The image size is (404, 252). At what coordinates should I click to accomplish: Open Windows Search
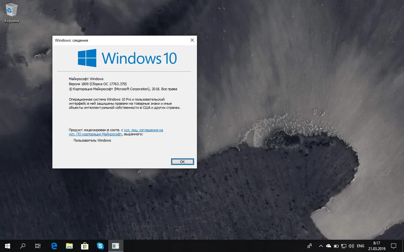point(22,246)
